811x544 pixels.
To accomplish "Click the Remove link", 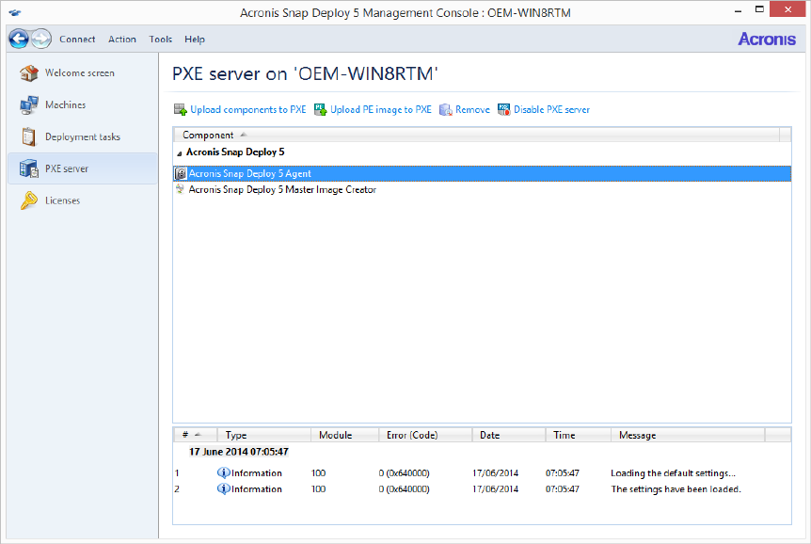I will (x=472, y=110).
